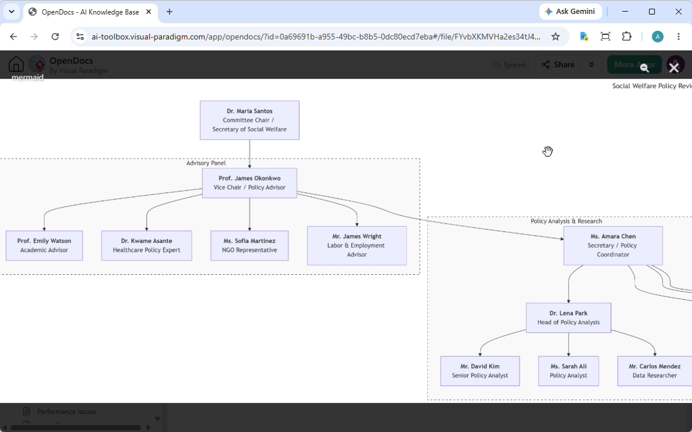Click the Advisory Panel group label
692x432 pixels.
pos(206,163)
